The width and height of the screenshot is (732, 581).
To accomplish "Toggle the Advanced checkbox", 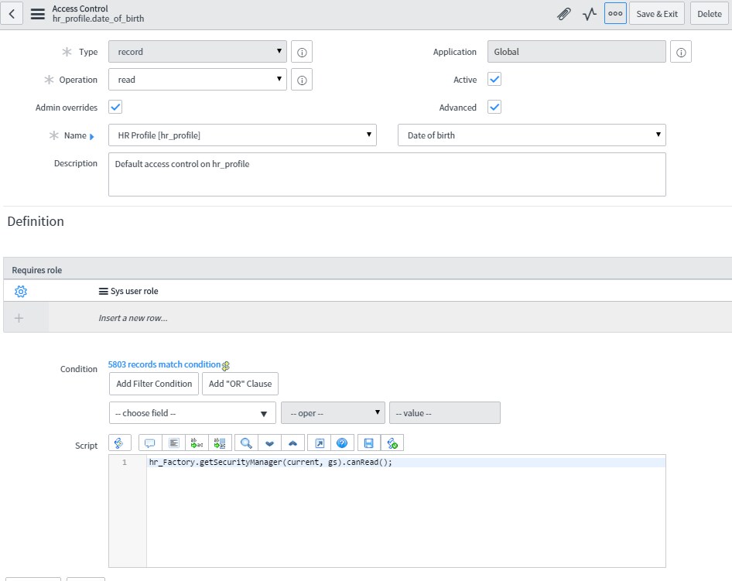I will click(x=494, y=107).
